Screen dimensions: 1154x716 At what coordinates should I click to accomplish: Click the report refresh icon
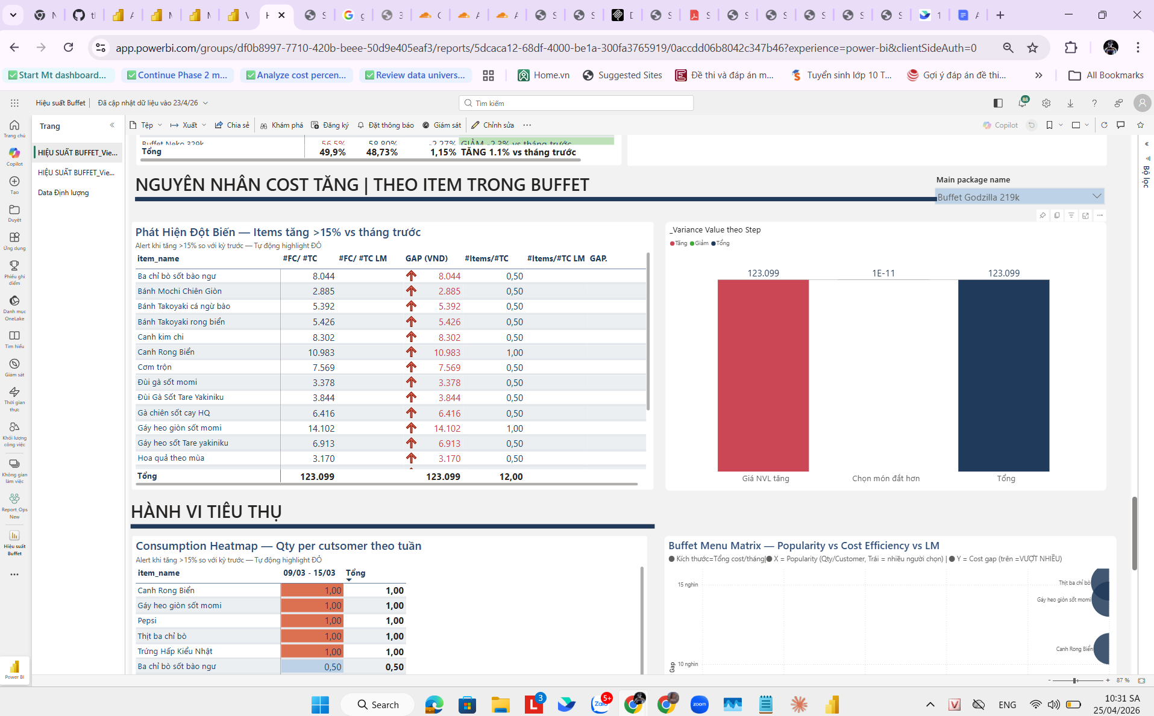pyautogui.click(x=1104, y=125)
